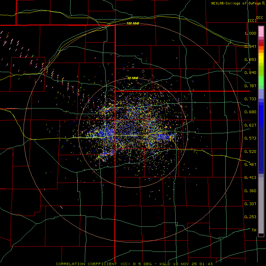Select the 0.733 scale value
The image size is (266, 266).
(x=250, y=99)
